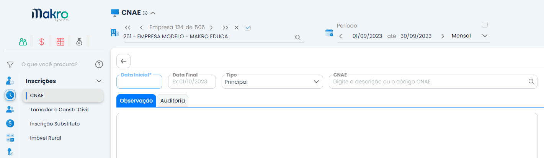Click the company building icon
The image size is (544, 158).
[115, 33]
